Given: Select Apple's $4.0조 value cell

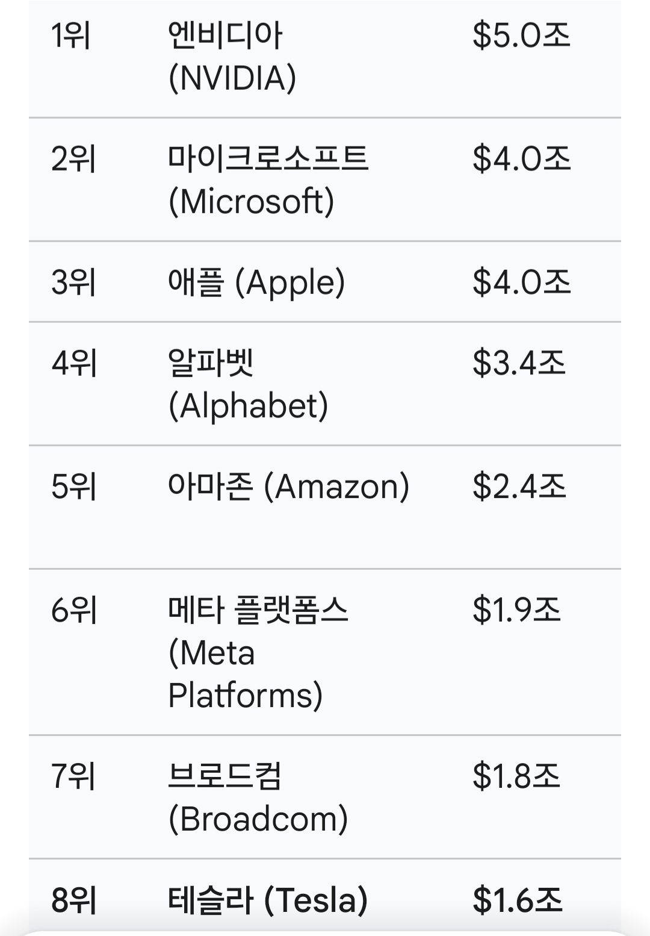Looking at the screenshot, I should coord(521,282).
